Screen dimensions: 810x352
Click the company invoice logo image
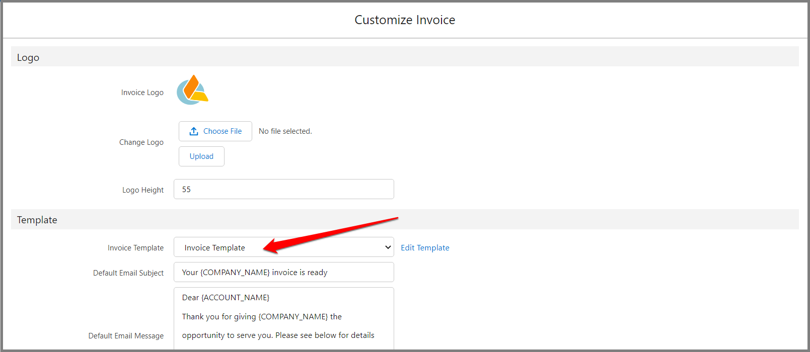192,90
